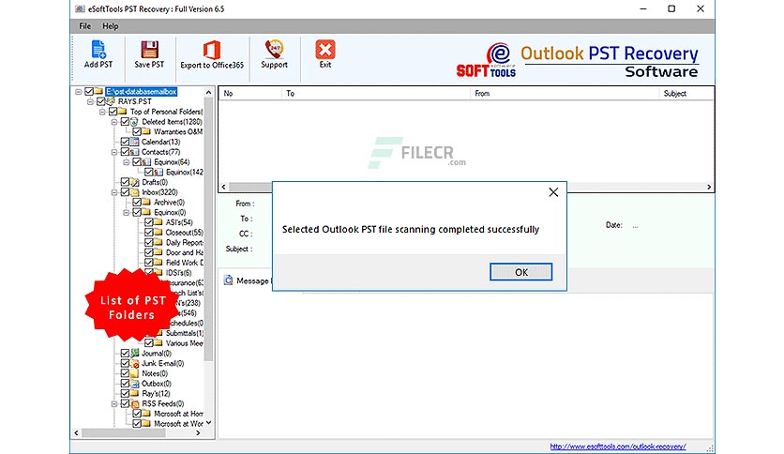This screenshot has width=784, height=454.
Task: Select the Journal(0) folder label
Action: click(157, 353)
